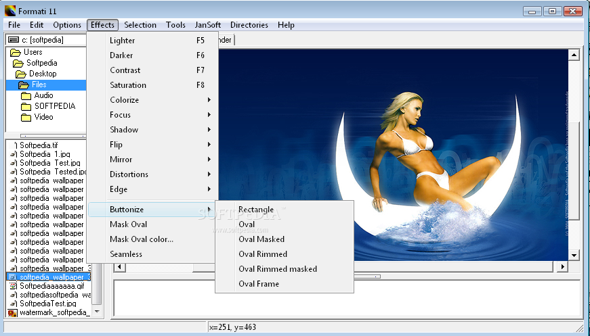Screen dimensions: 590x336
Task: Open Mask Oval color dialog
Action: click(152, 239)
